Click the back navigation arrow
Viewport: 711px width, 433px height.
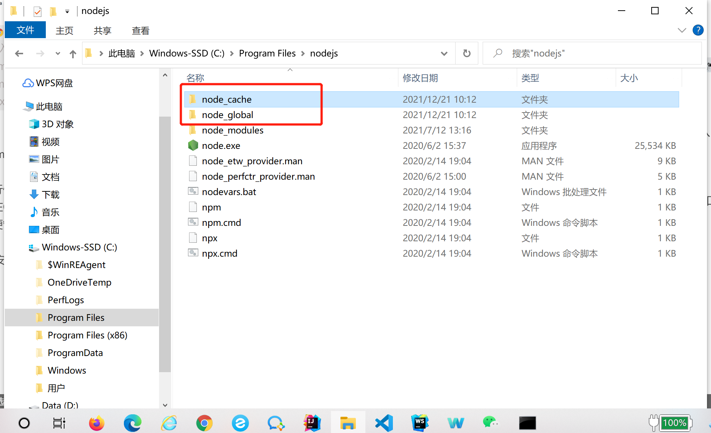pyautogui.click(x=19, y=54)
